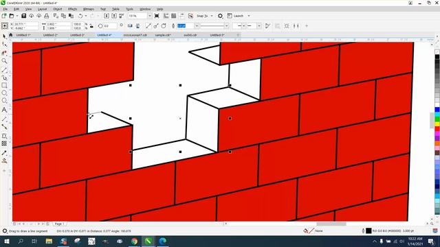
Task: Click the blue color swatch in palette
Action: pyautogui.click(x=437, y=110)
